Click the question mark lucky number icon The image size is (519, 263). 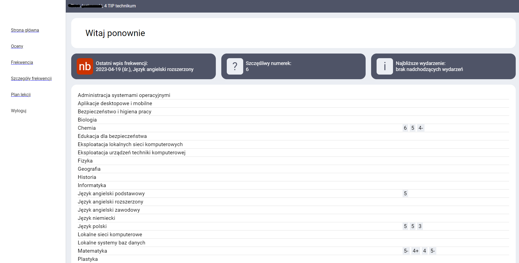click(235, 66)
